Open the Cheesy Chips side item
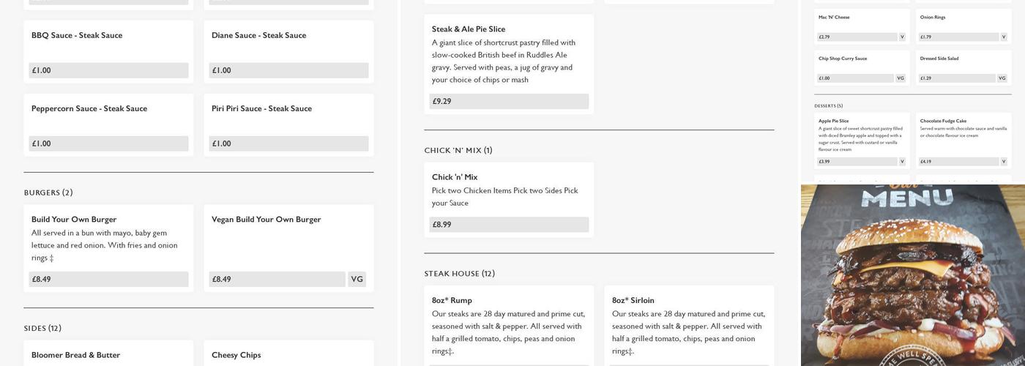The width and height of the screenshot is (1025, 366). point(236,355)
